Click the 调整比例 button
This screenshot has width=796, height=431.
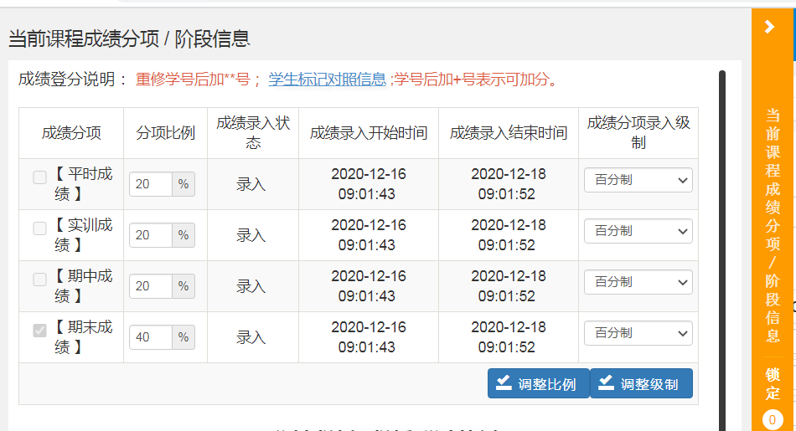pyautogui.click(x=538, y=384)
